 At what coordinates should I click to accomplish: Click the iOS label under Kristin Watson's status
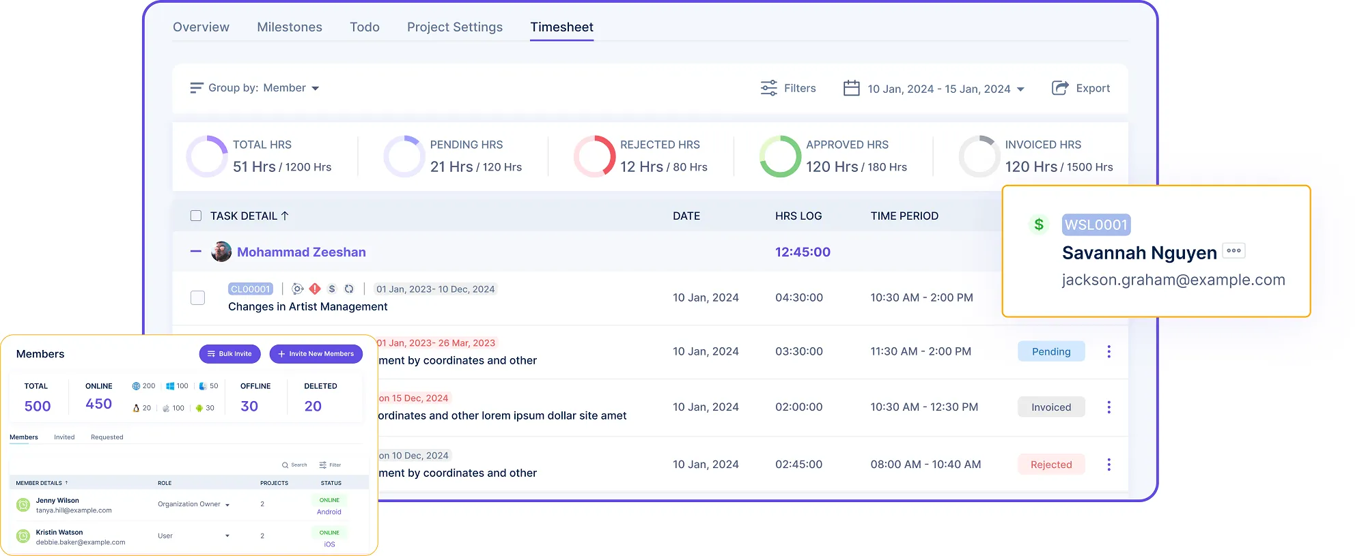[329, 544]
